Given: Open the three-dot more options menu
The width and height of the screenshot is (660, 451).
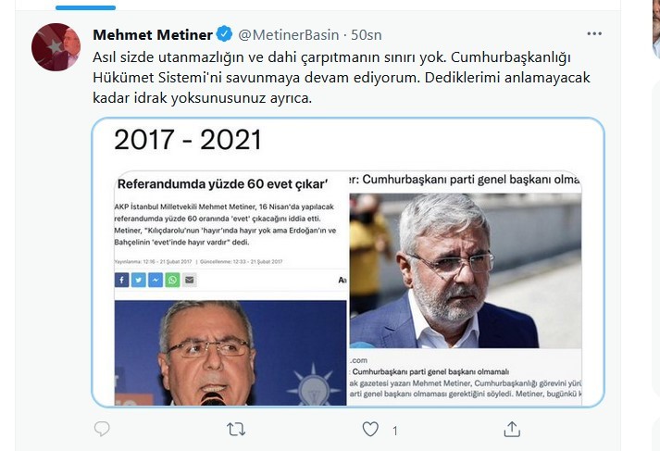Looking at the screenshot, I should tap(594, 33).
